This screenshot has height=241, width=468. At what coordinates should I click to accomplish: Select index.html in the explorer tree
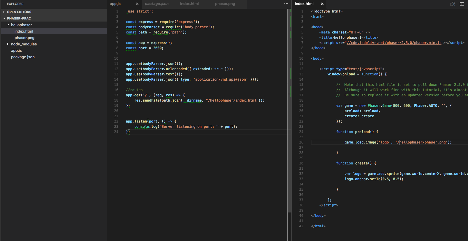[x=54, y=31]
